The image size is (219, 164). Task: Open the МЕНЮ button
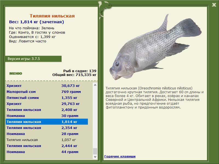(x=16, y=73)
